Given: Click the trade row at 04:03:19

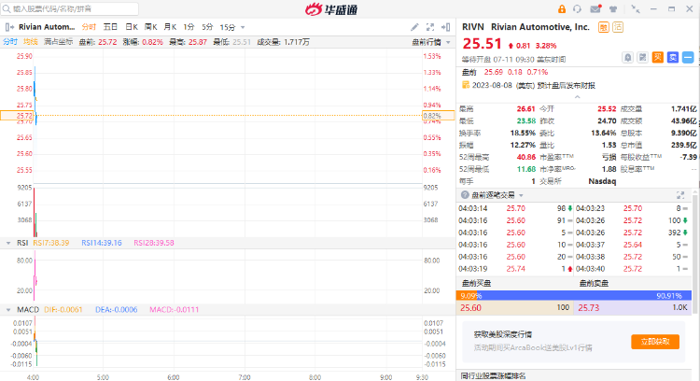Looking at the screenshot, I should pyautogui.click(x=514, y=269).
